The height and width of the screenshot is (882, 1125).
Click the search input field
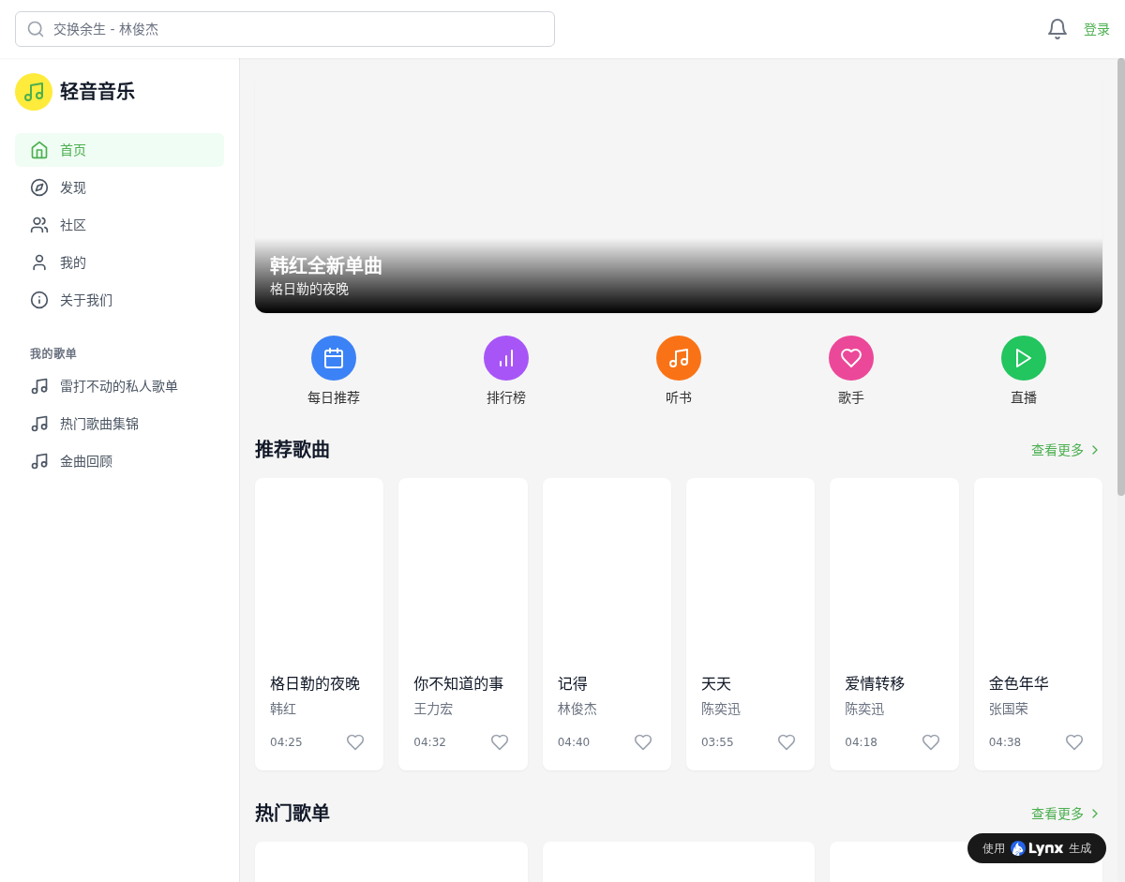[x=300, y=29]
